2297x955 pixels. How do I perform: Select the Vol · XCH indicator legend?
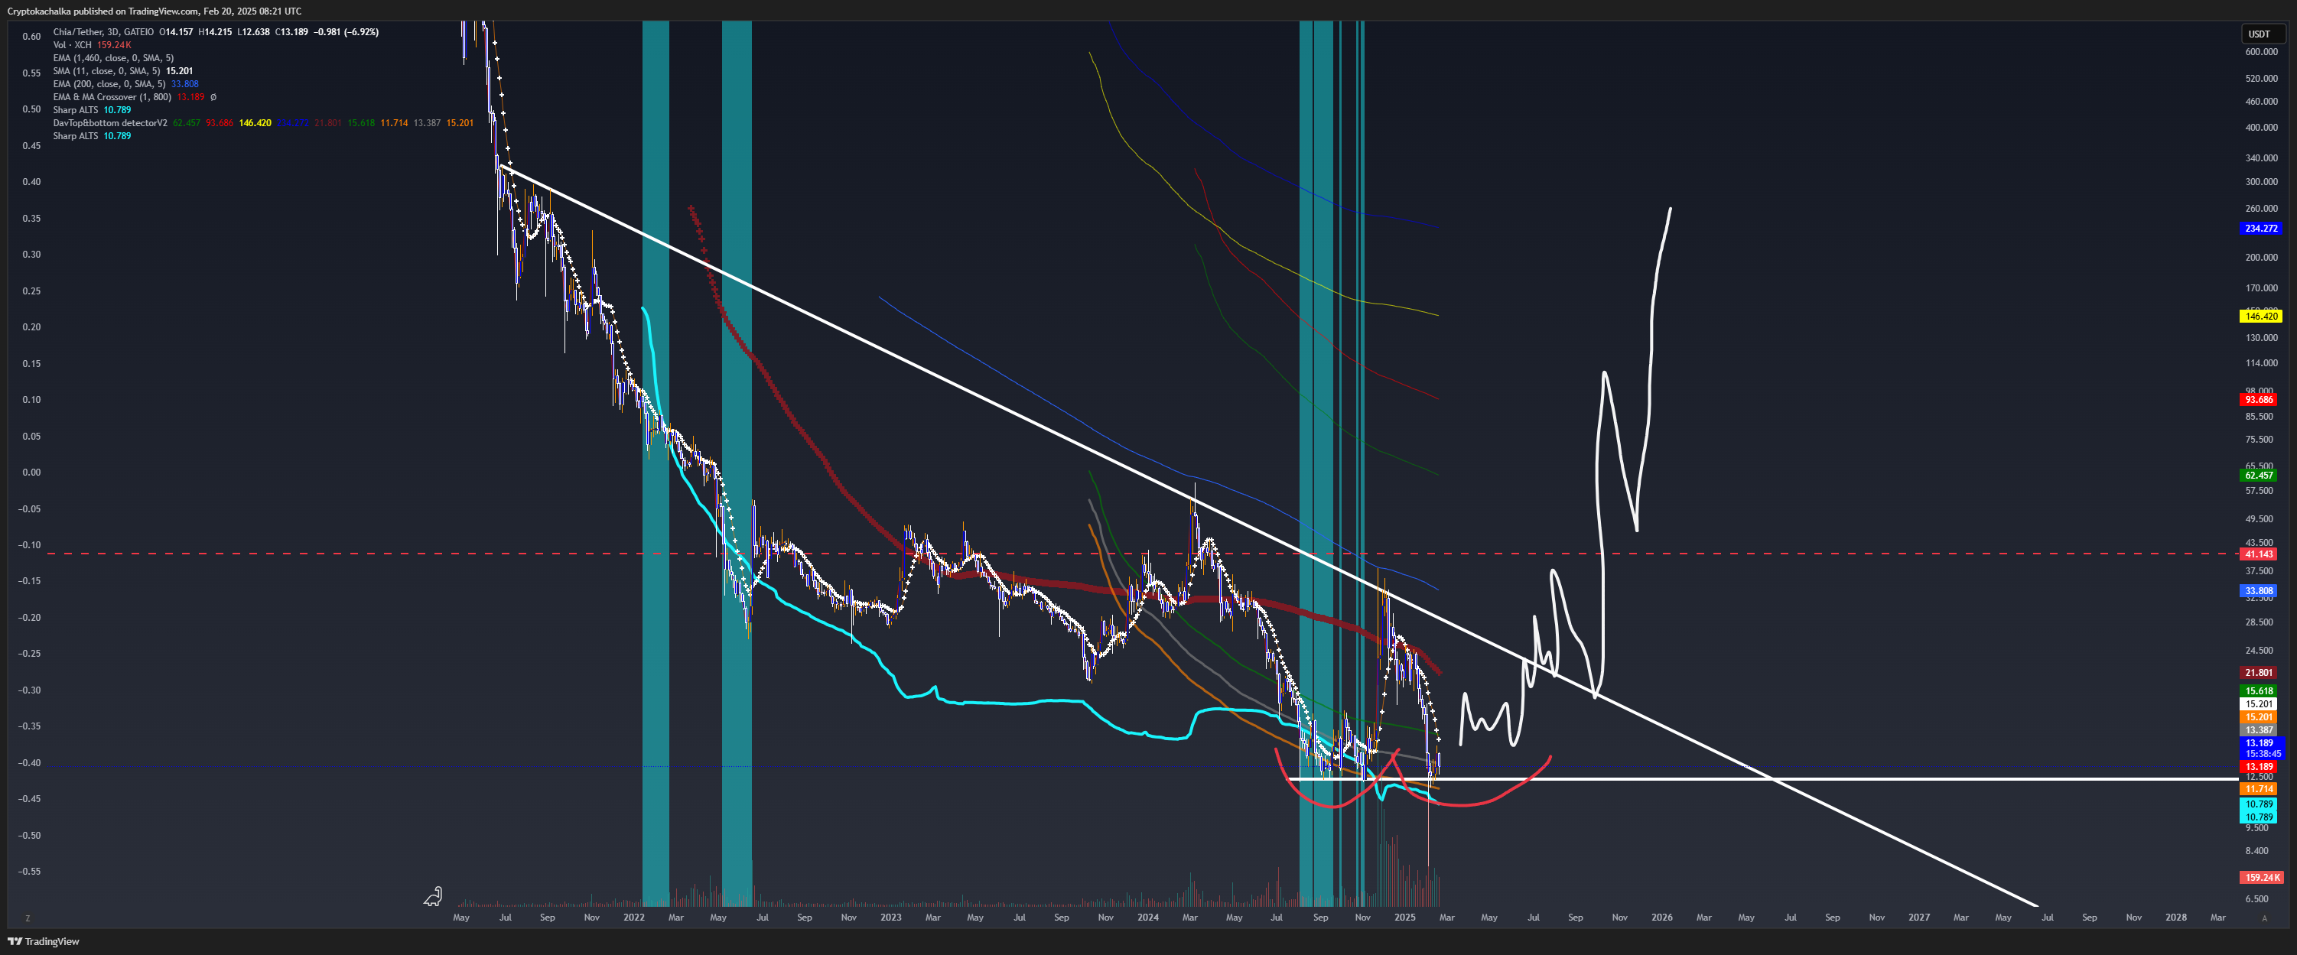click(72, 44)
